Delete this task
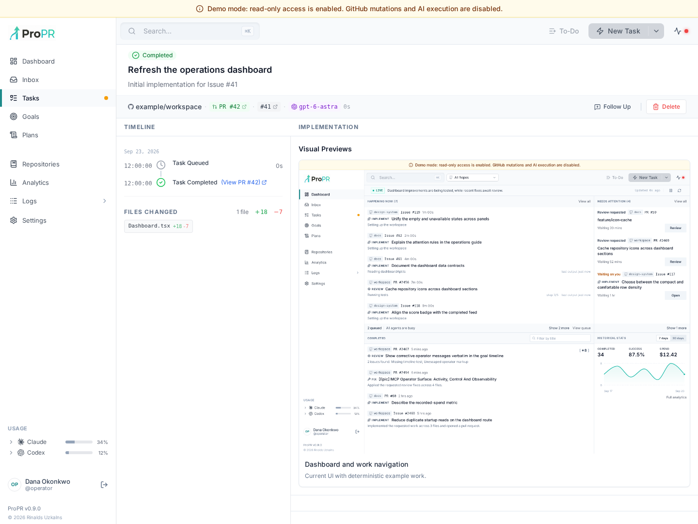698x524 pixels. tap(666, 107)
